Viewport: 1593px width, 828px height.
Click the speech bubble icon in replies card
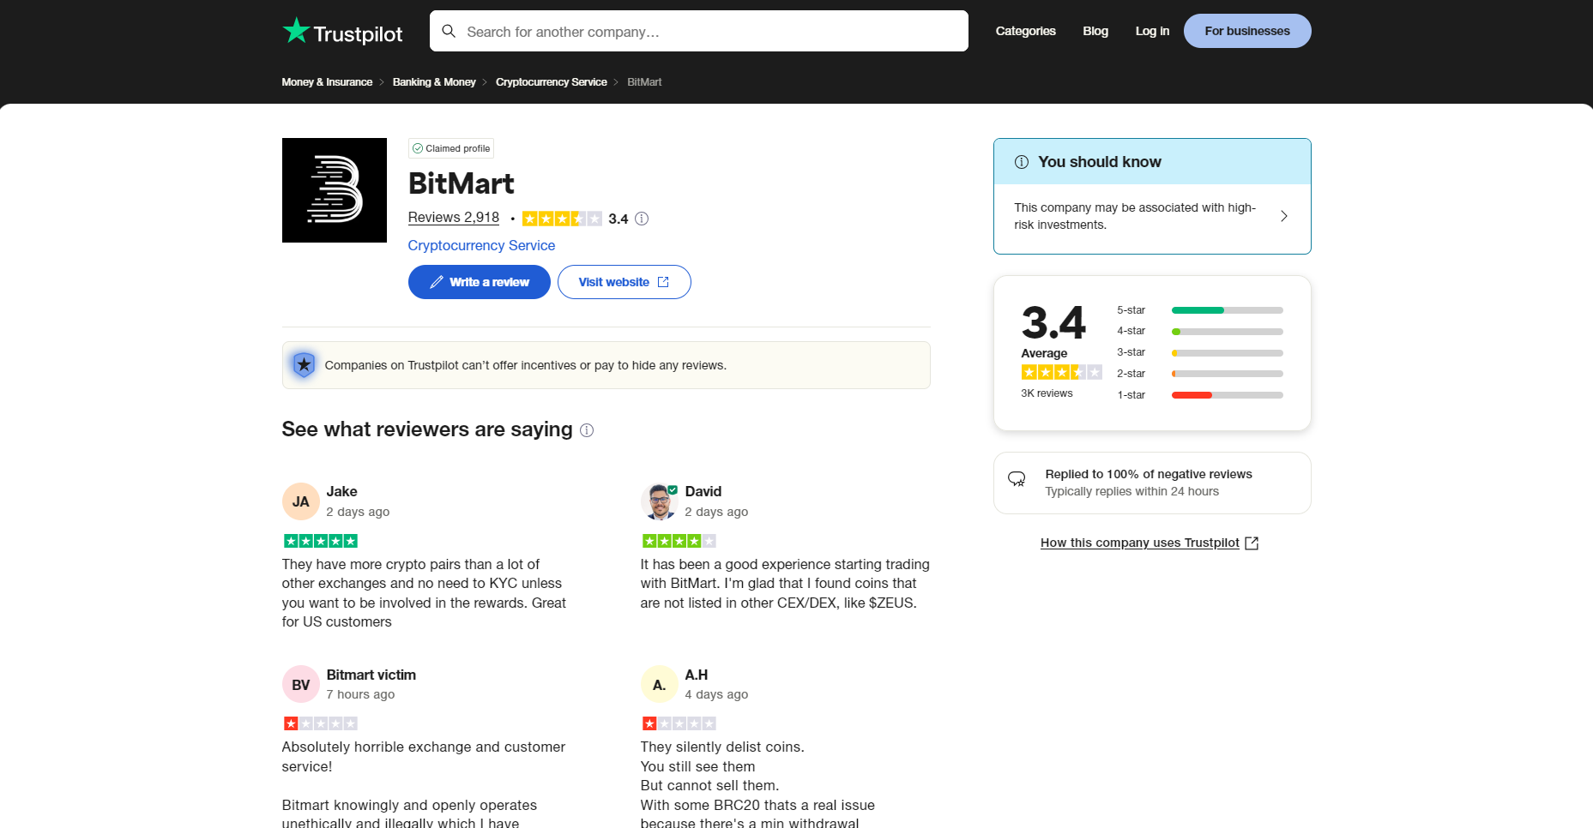click(x=1017, y=479)
